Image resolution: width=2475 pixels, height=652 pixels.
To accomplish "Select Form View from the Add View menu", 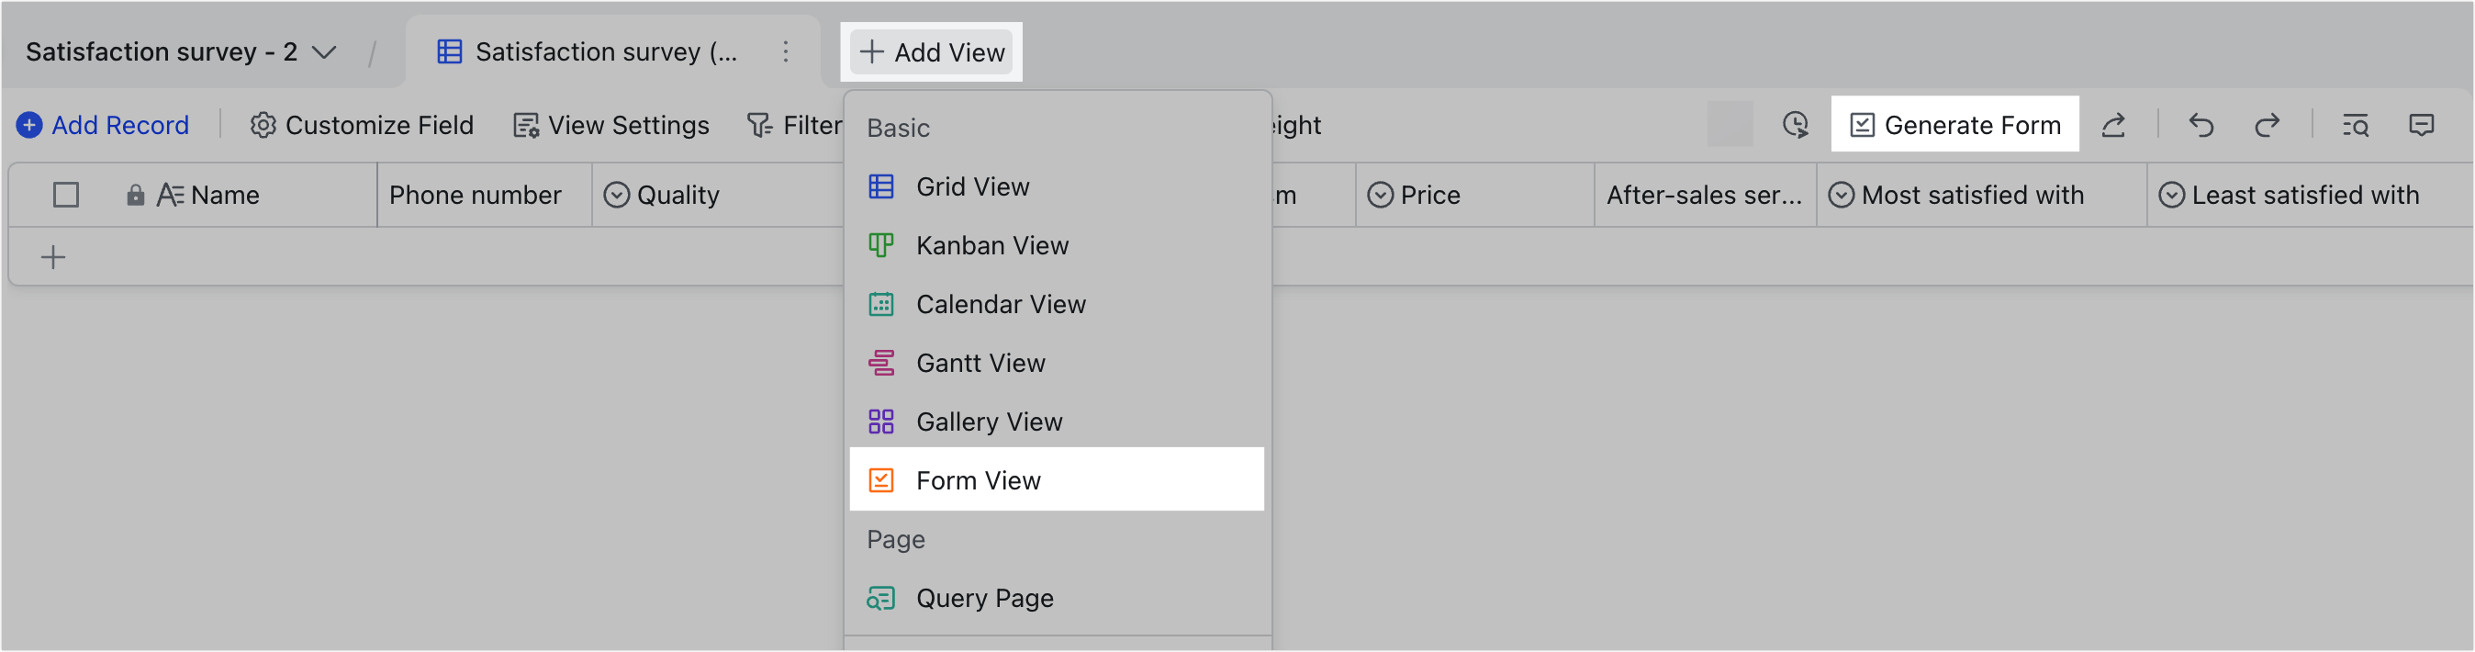I will (x=978, y=480).
